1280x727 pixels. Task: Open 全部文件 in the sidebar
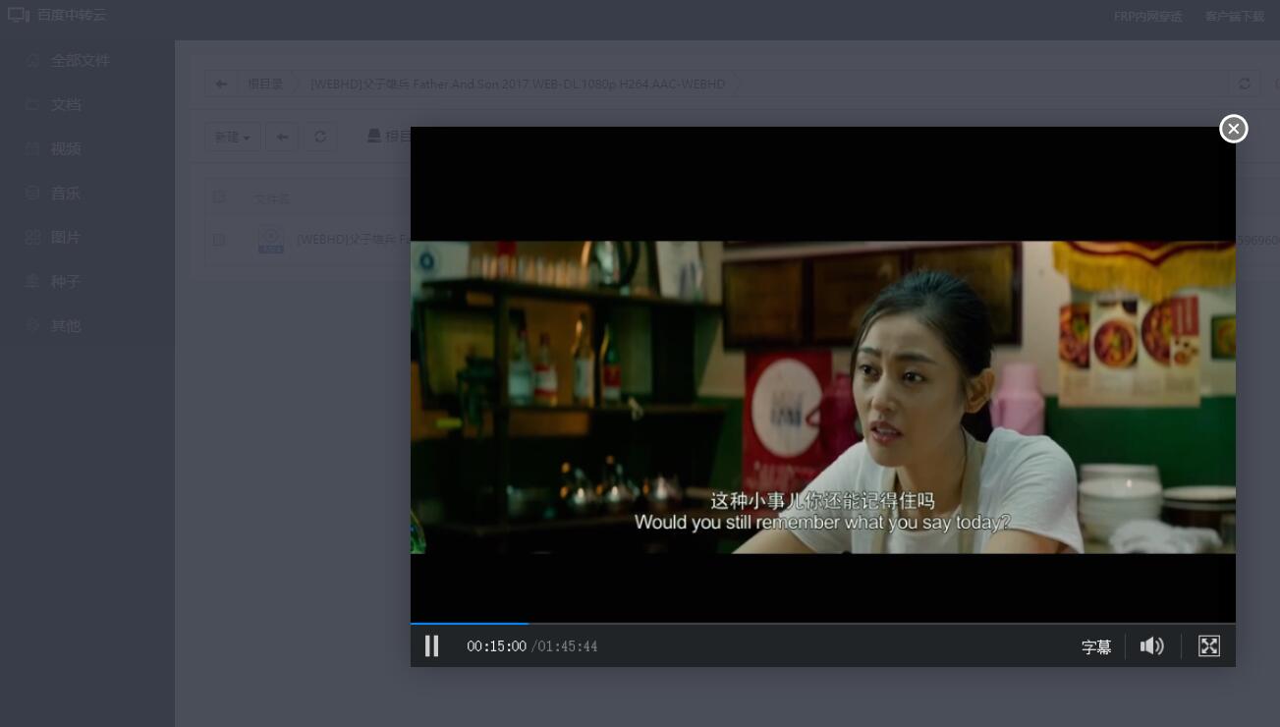click(x=80, y=61)
